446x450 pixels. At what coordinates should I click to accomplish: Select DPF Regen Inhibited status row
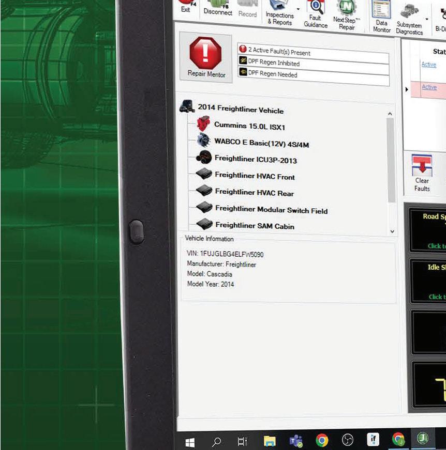pos(313,63)
